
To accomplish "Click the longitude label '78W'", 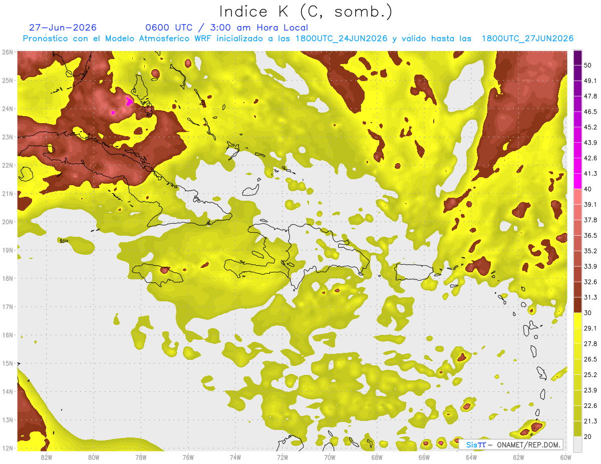I will (141, 457).
